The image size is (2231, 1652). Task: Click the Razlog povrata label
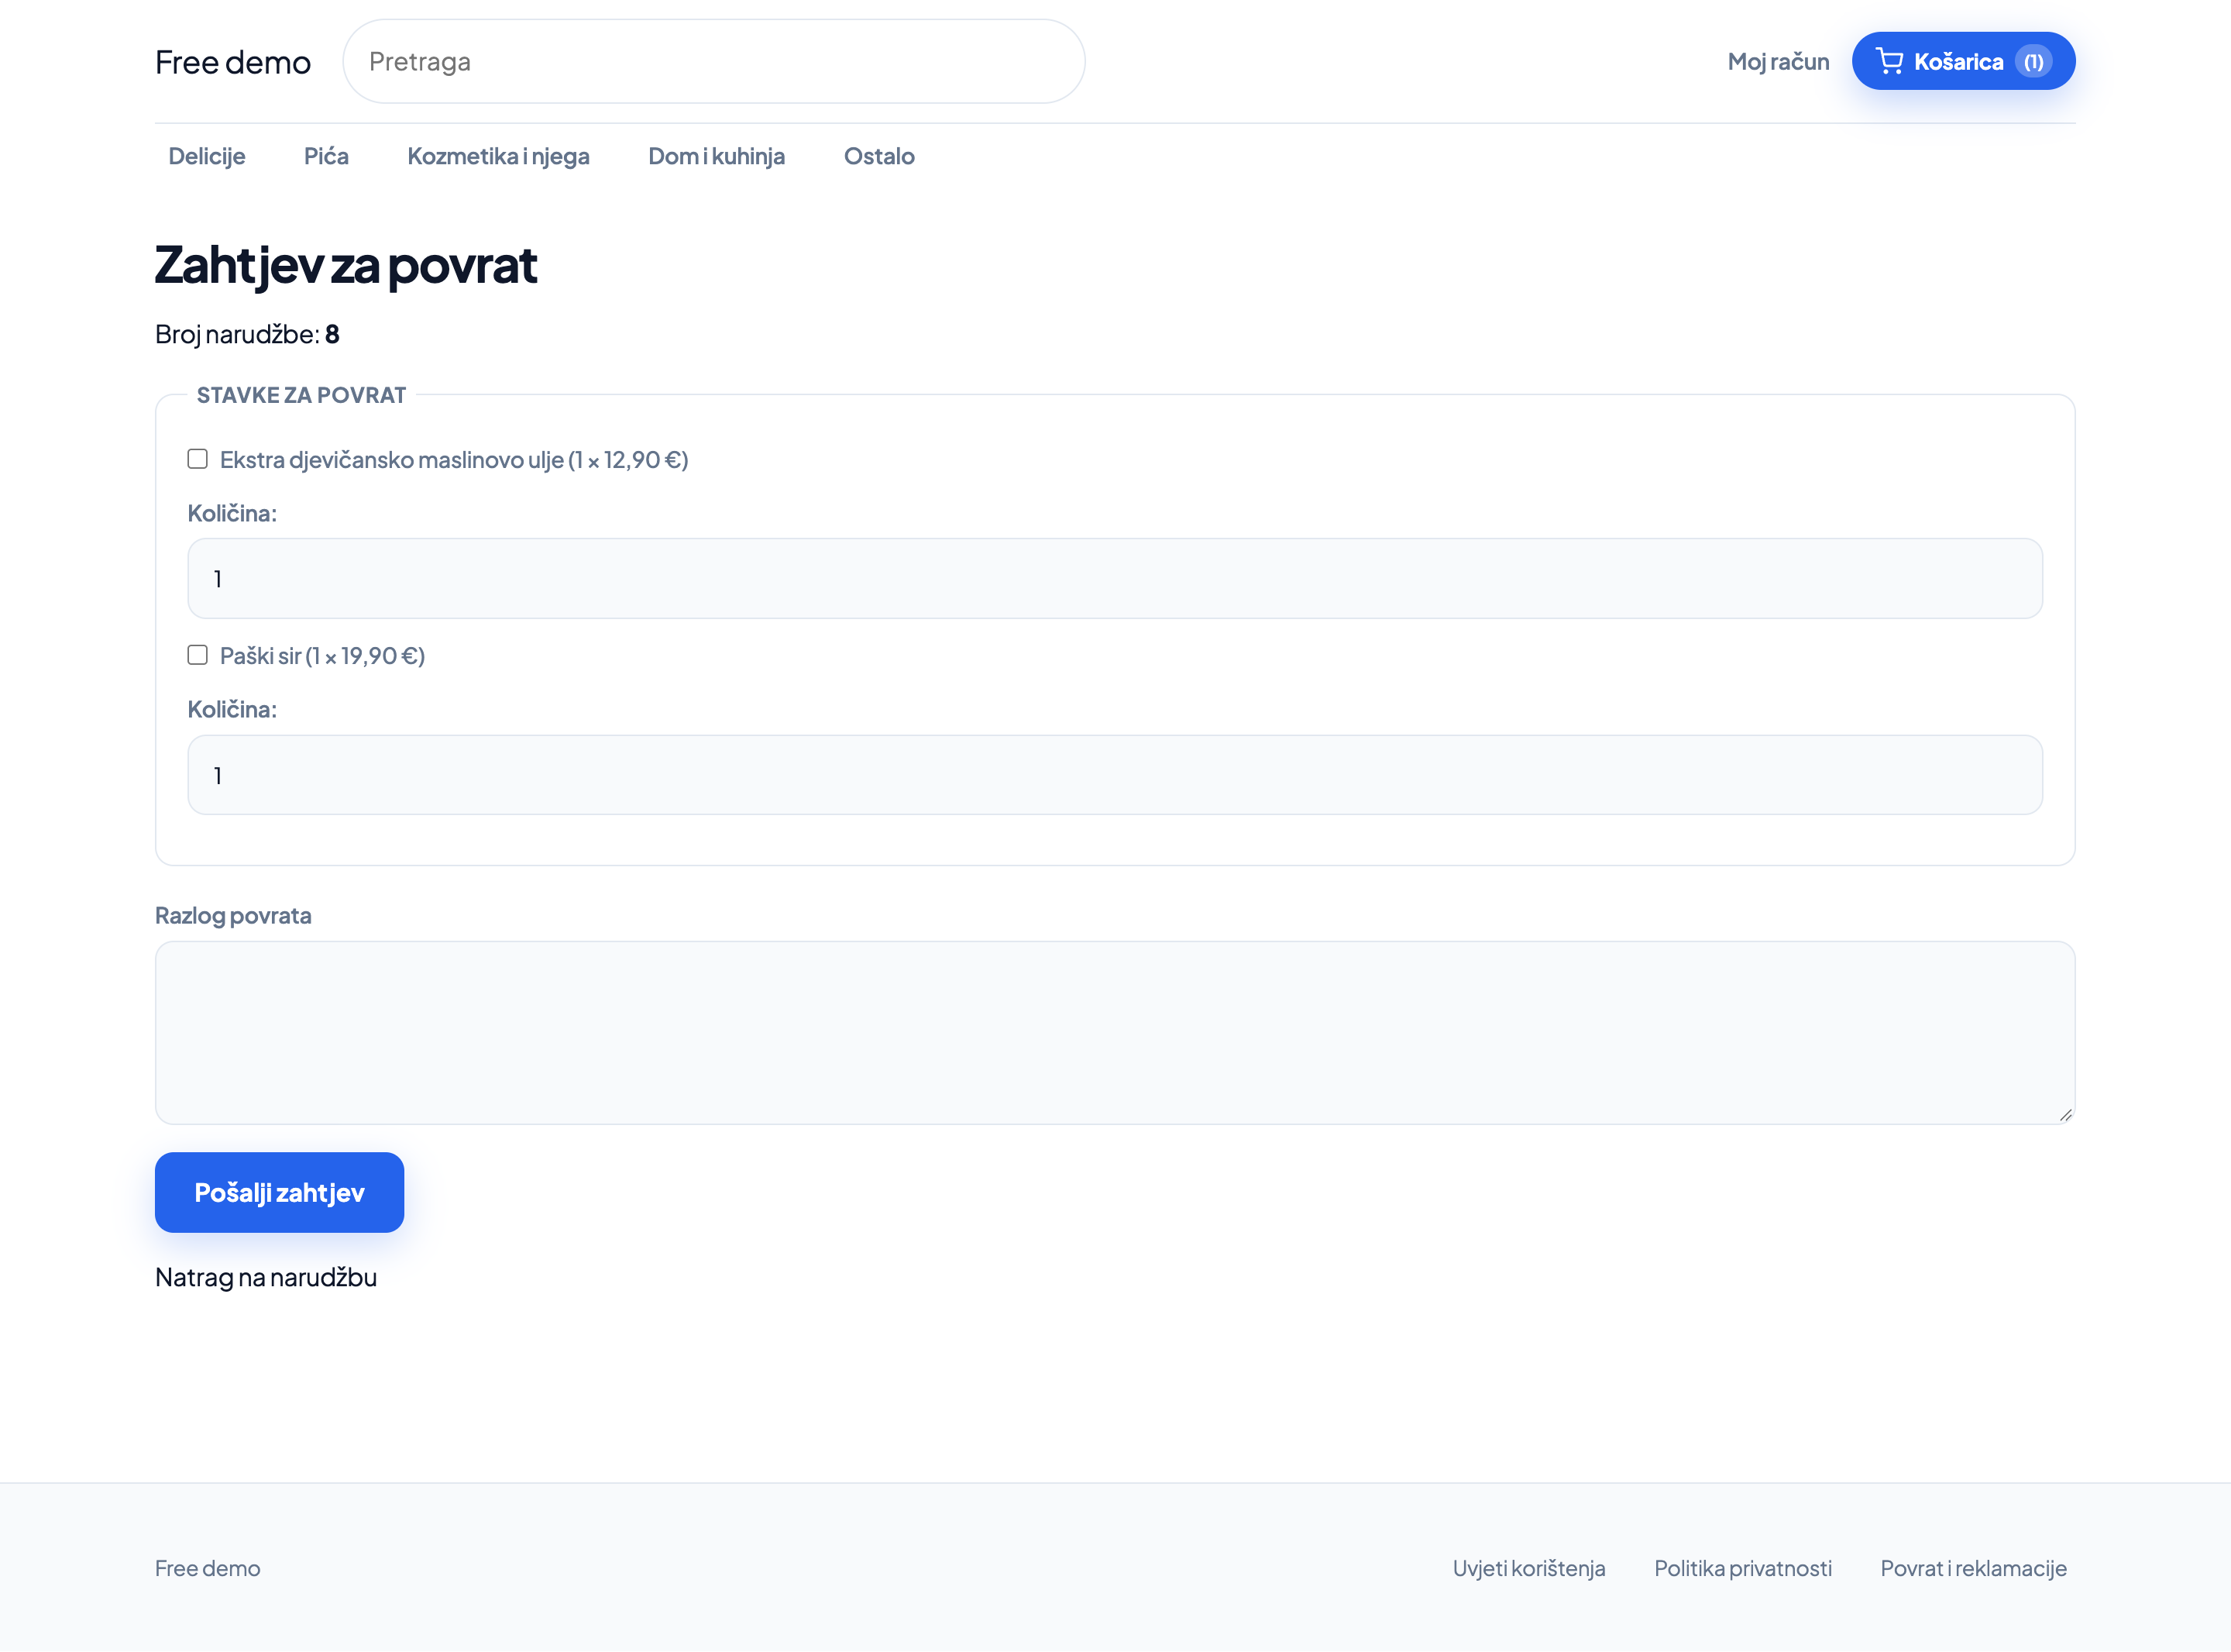[x=233, y=915]
